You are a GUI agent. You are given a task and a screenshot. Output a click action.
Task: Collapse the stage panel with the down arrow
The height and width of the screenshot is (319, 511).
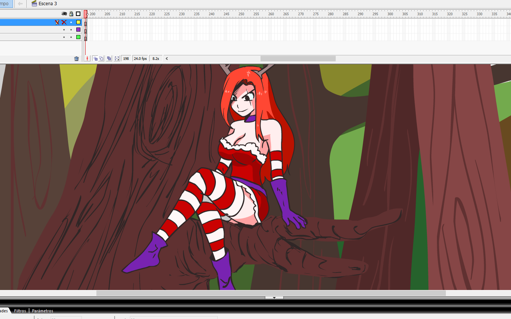274,297
